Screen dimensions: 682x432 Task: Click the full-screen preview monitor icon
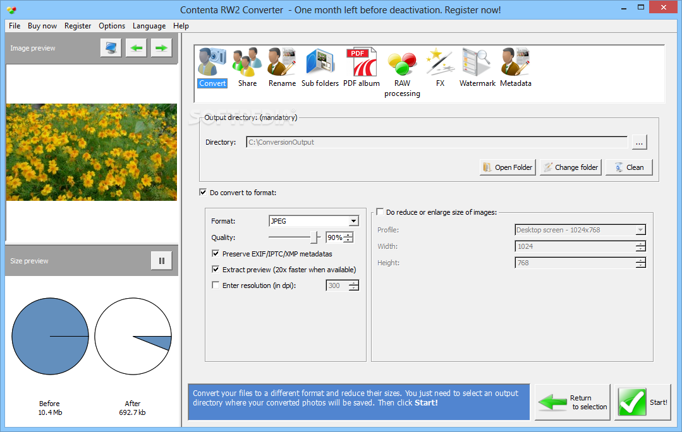coord(111,48)
